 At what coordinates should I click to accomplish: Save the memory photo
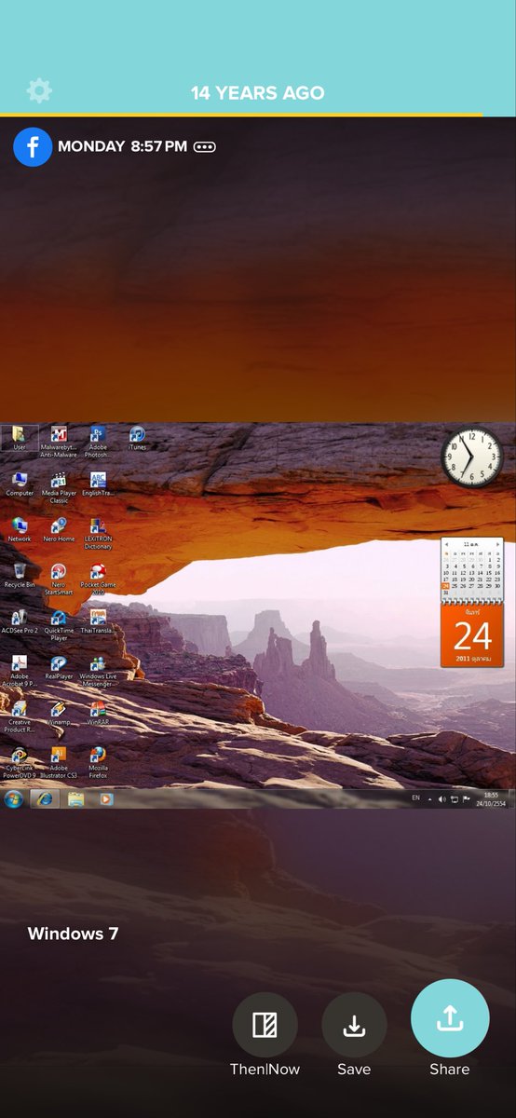[x=354, y=1025]
